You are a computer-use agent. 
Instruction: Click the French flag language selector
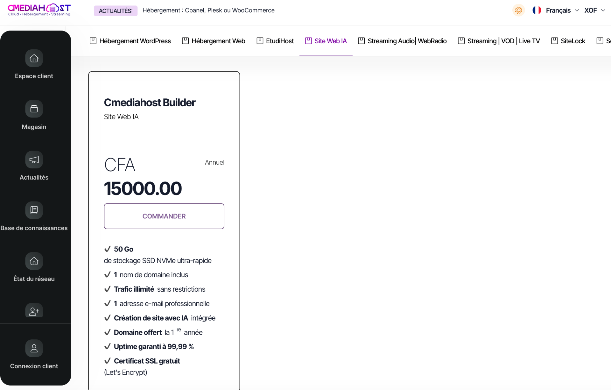click(x=537, y=10)
